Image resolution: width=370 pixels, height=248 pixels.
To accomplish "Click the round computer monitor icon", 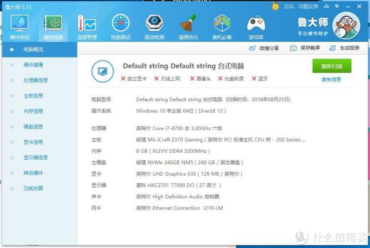I will tap(102, 72).
